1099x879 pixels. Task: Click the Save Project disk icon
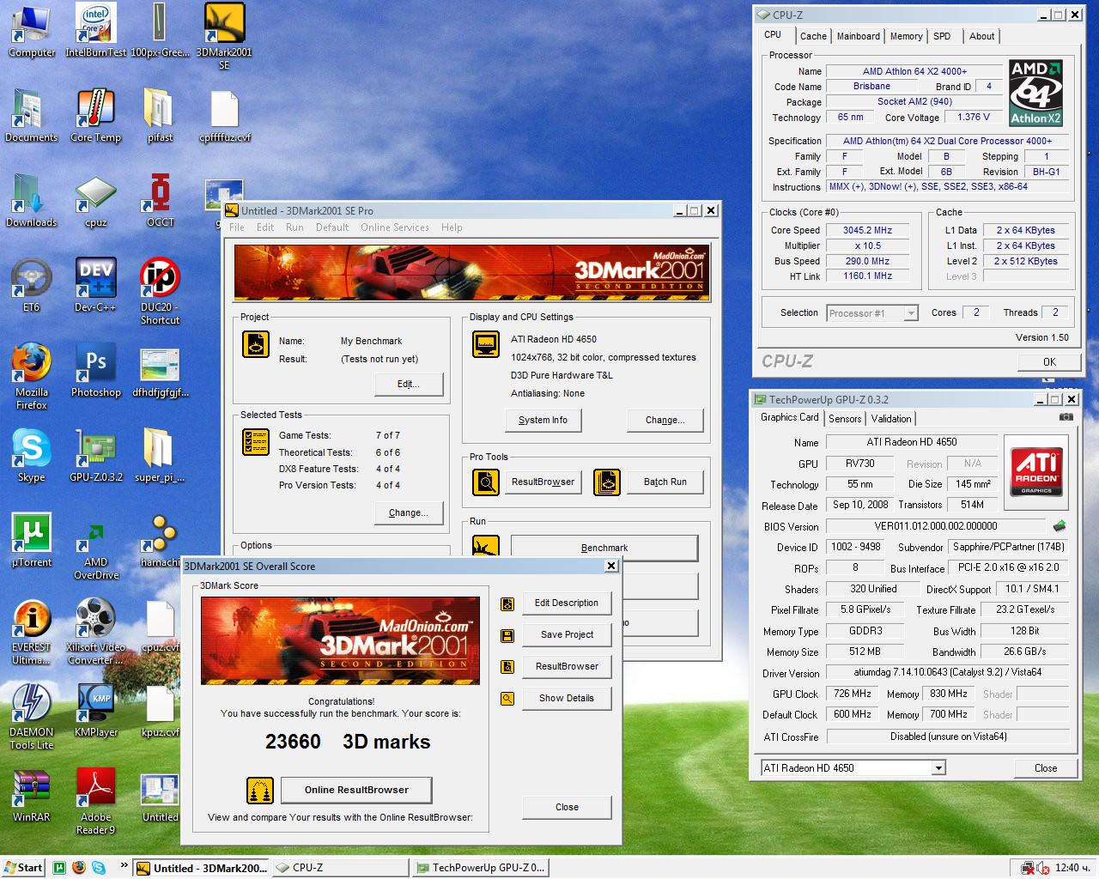pyautogui.click(x=507, y=635)
